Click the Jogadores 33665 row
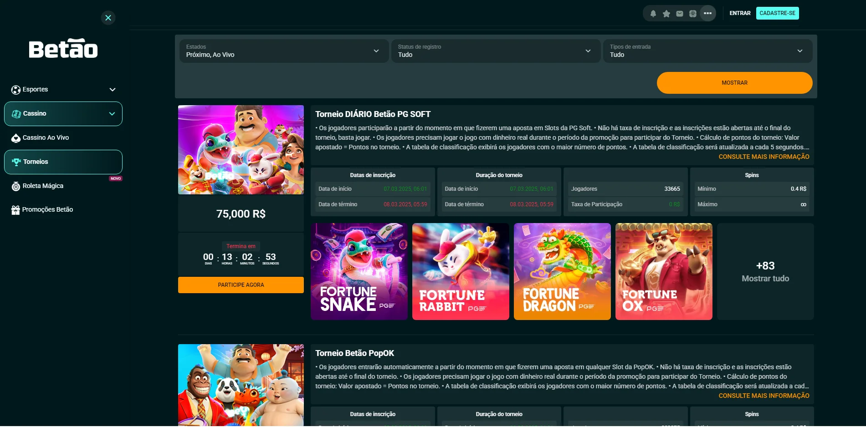 pyautogui.click(x=625, y=189)
